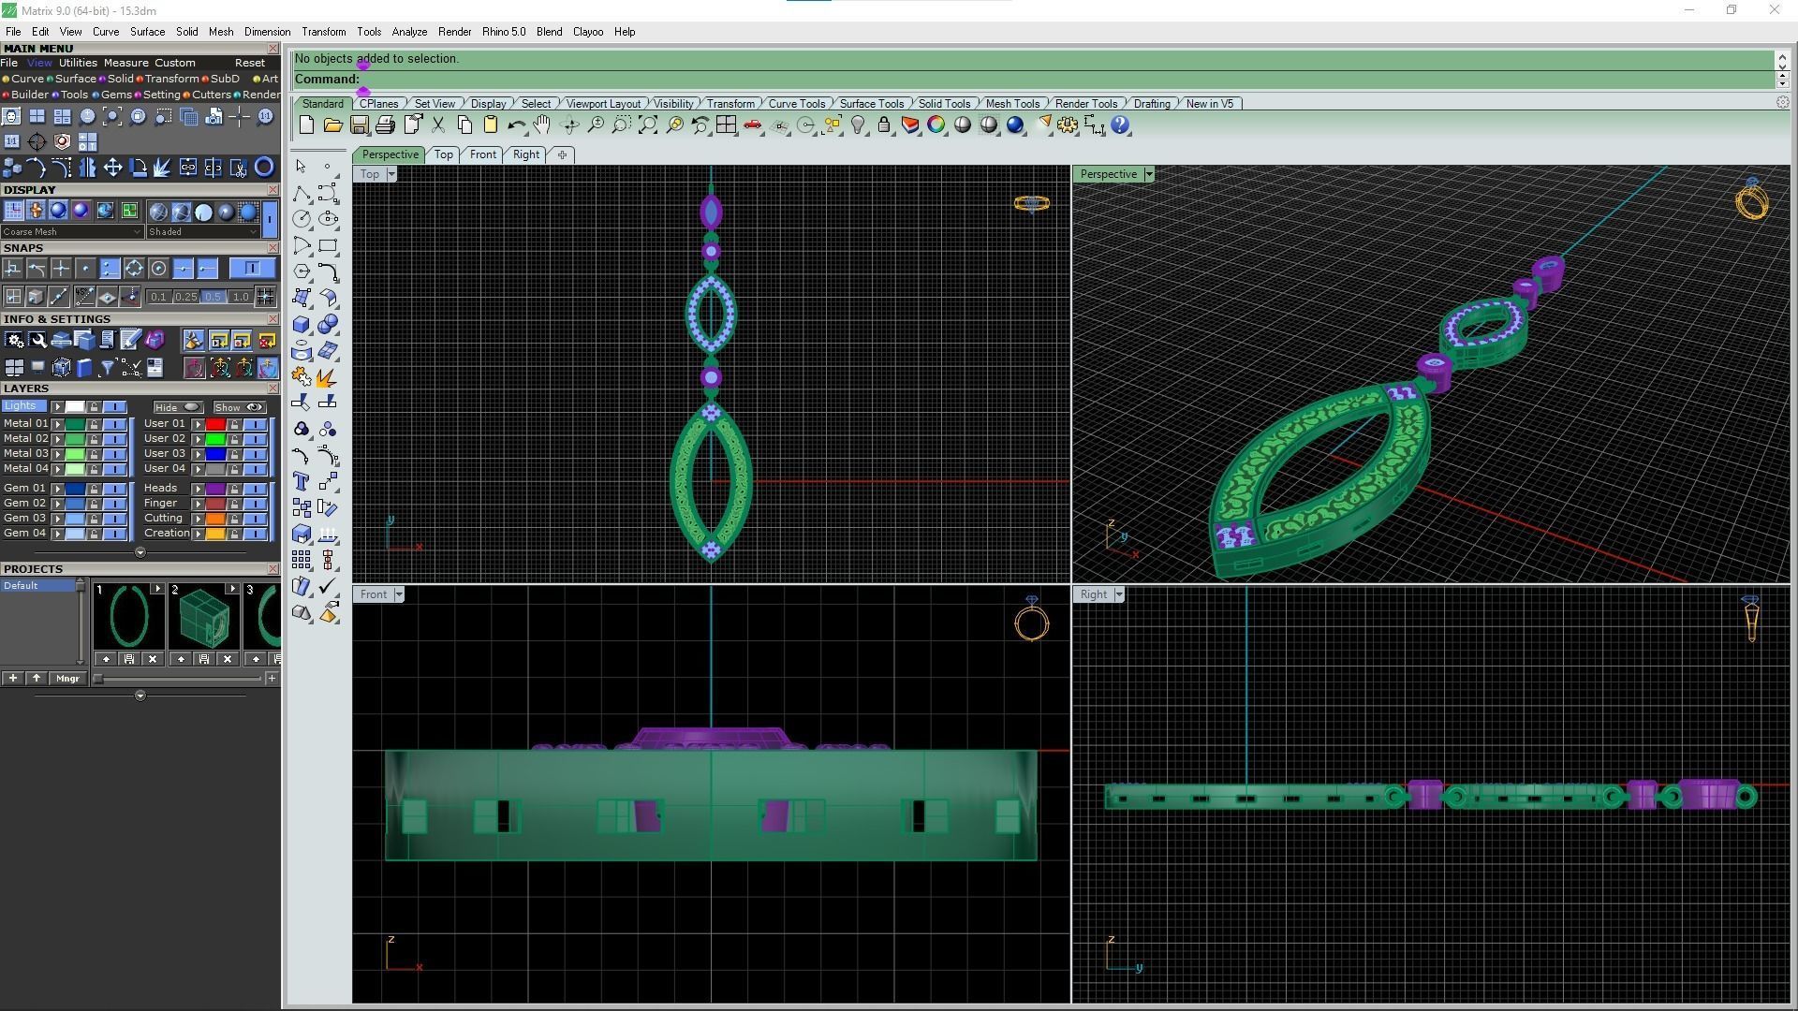Click the Print icon
Viewport: 1798px width, 1011px height.
385,125
